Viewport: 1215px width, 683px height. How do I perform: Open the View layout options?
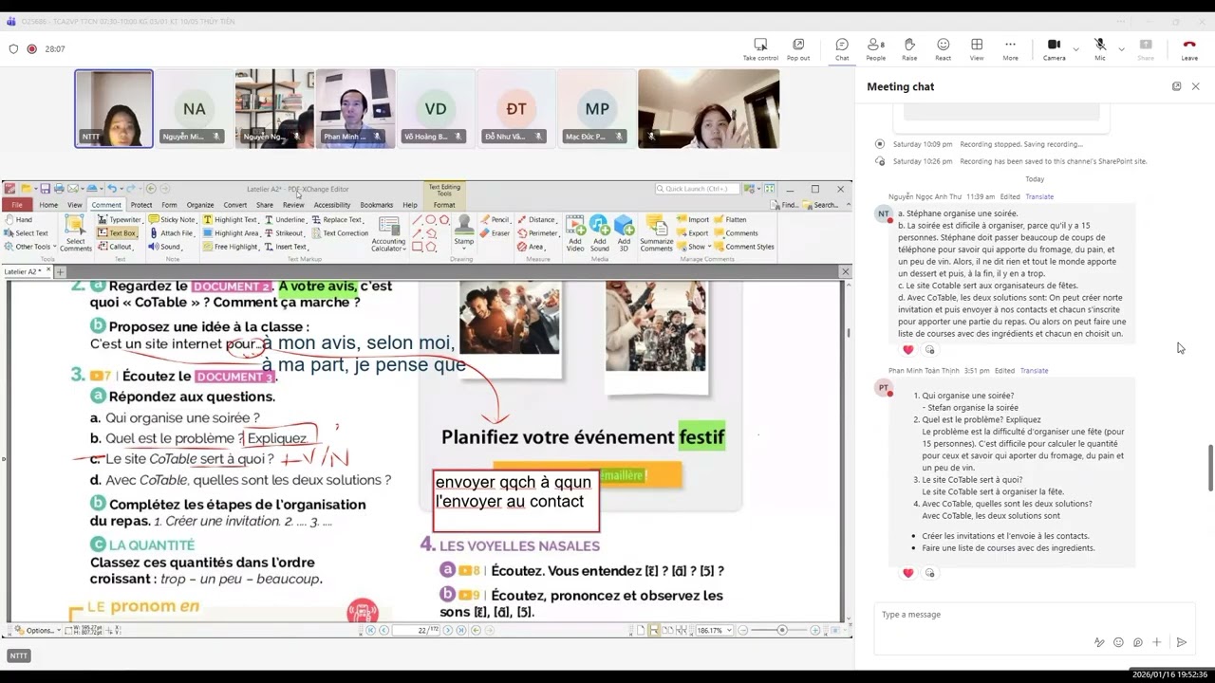pos(977,49)
